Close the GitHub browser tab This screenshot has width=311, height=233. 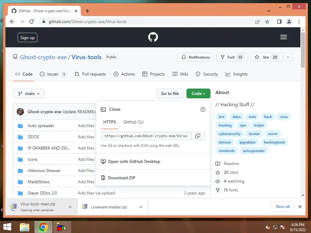point(76,11)
